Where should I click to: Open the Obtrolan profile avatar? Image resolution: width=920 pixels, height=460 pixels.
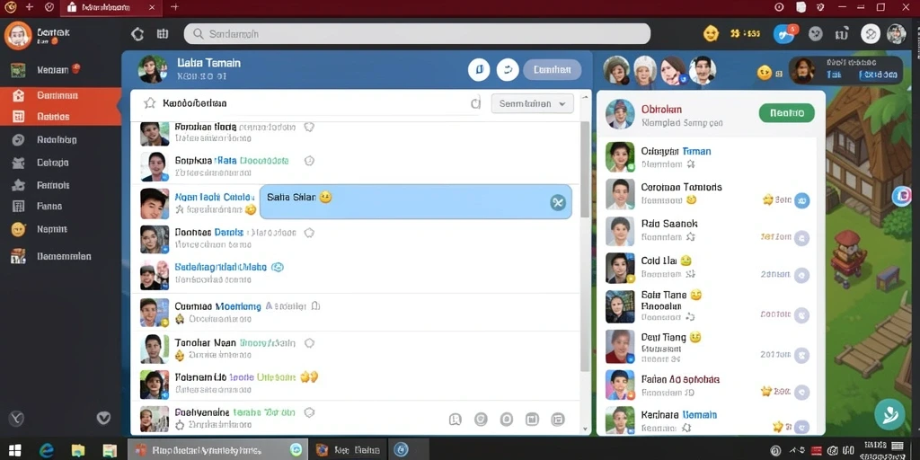pyautogui.click(x=620, y=114)
